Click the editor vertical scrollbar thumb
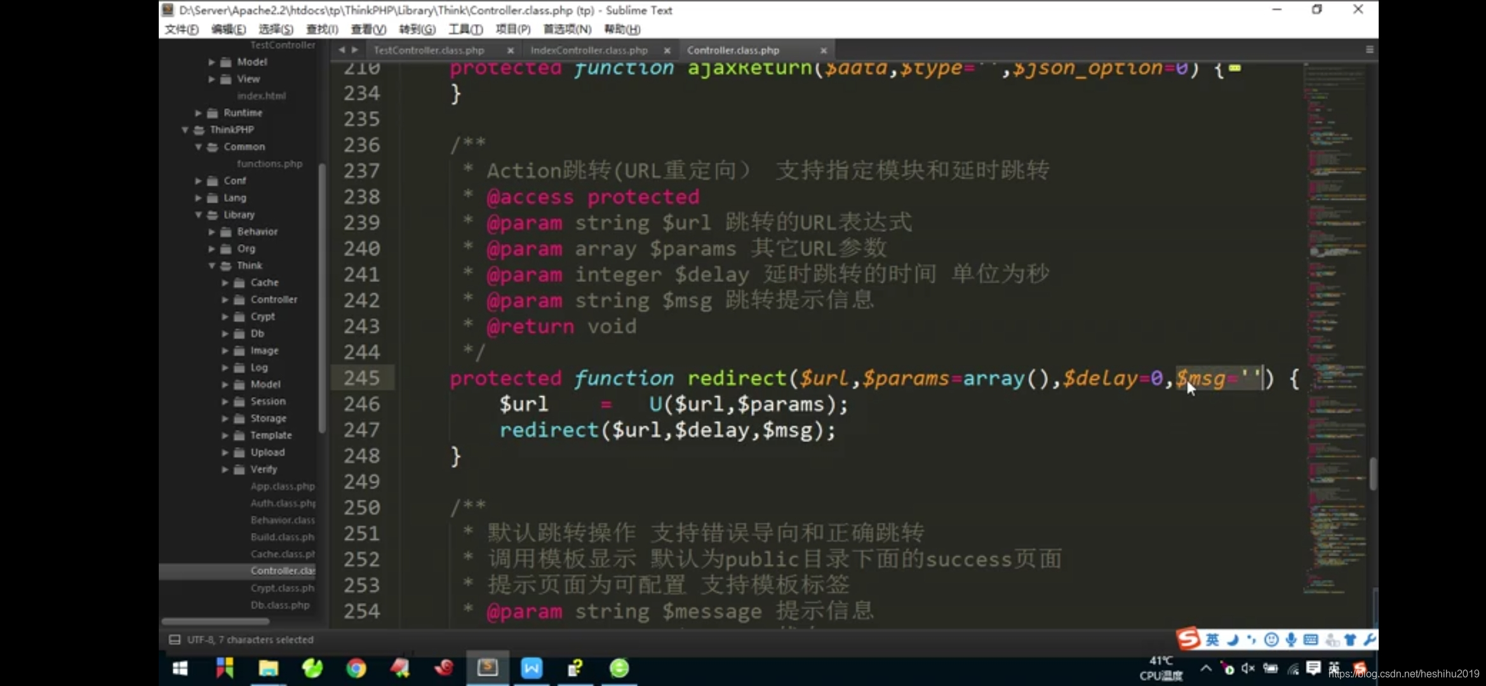 [x=1373, y=473]
